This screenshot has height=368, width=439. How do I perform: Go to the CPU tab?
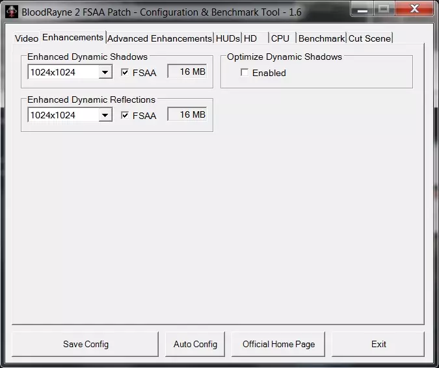282,38
